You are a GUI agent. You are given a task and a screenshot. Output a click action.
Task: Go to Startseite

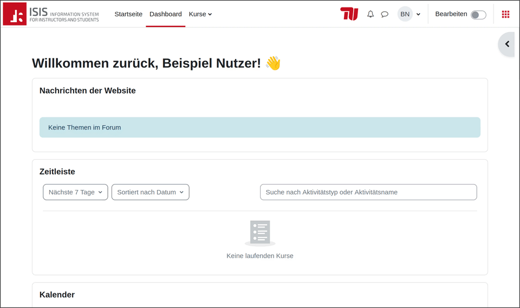coord(128,14)
